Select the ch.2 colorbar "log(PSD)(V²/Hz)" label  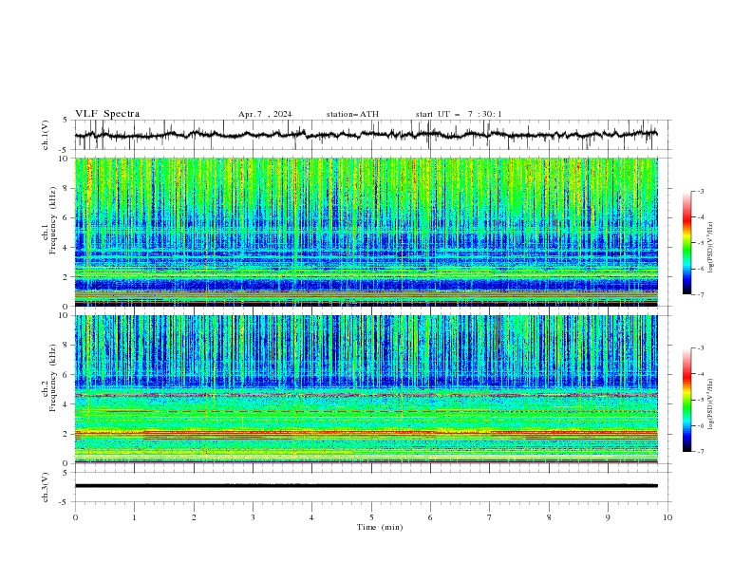(x=710, y=404)
